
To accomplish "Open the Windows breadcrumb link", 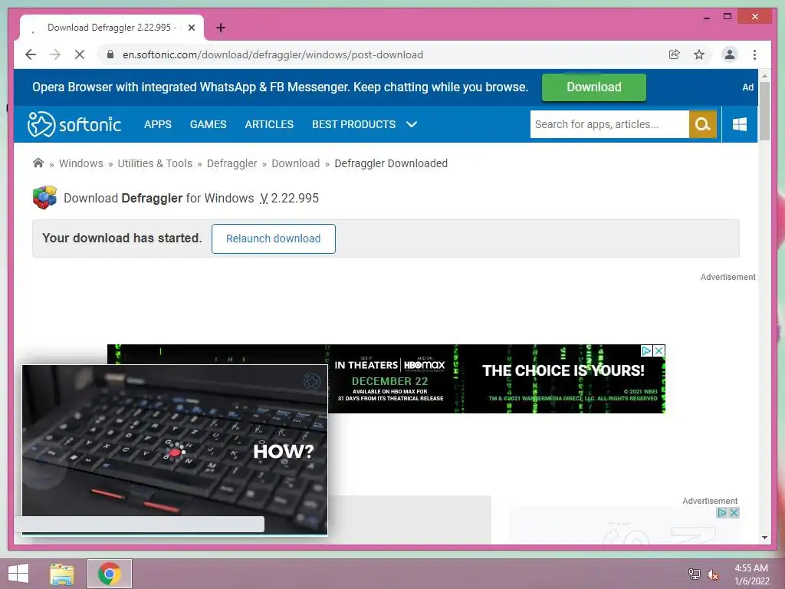I will point(81,163).
